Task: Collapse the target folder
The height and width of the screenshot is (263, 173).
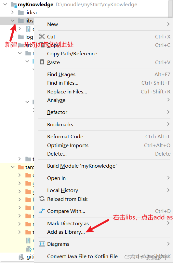Action: 13,167
